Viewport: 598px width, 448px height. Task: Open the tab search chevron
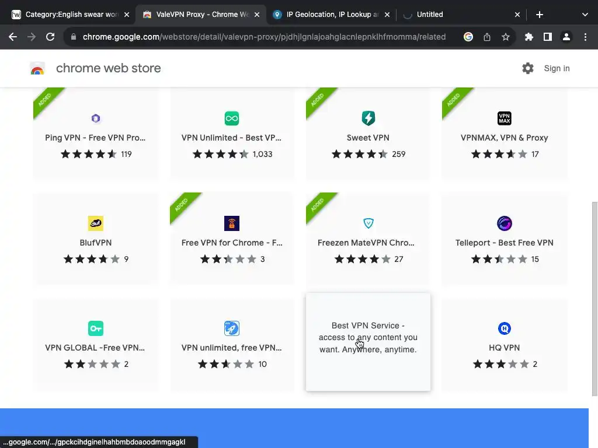coord(585,15)
